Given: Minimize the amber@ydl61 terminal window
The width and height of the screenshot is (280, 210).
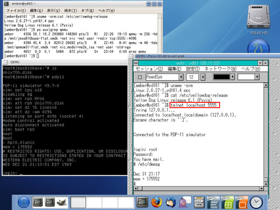Looking at the screenshot, I should tap(148, 3).
